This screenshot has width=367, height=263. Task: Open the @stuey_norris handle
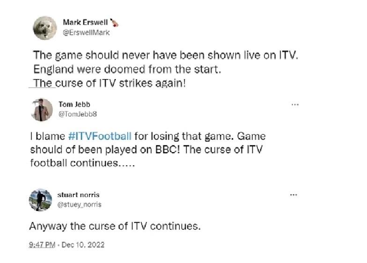(79, 205)
